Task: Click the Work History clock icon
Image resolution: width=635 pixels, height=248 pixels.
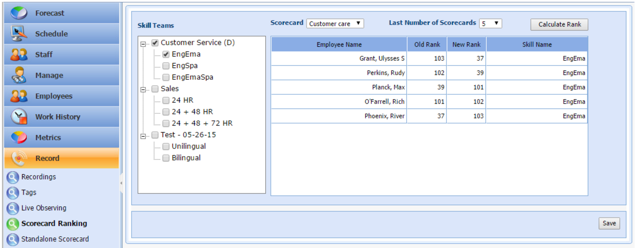Action: pos(19,117)
